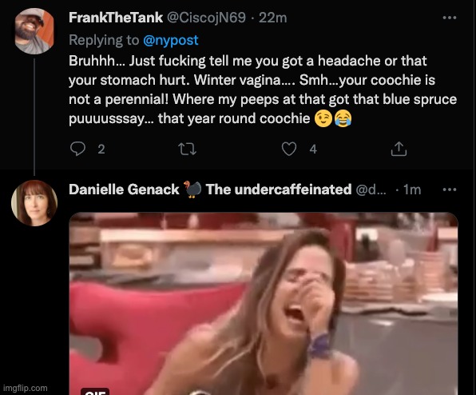Image resolution: width=476 pixels, height=395 pixels.
Task: Open the three-dot menu on FrankTheTank's tweet
Action: pyautogui.click(x=450, y=18)
